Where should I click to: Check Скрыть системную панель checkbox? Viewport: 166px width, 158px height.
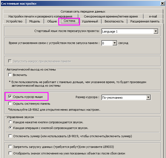[10, 104]
